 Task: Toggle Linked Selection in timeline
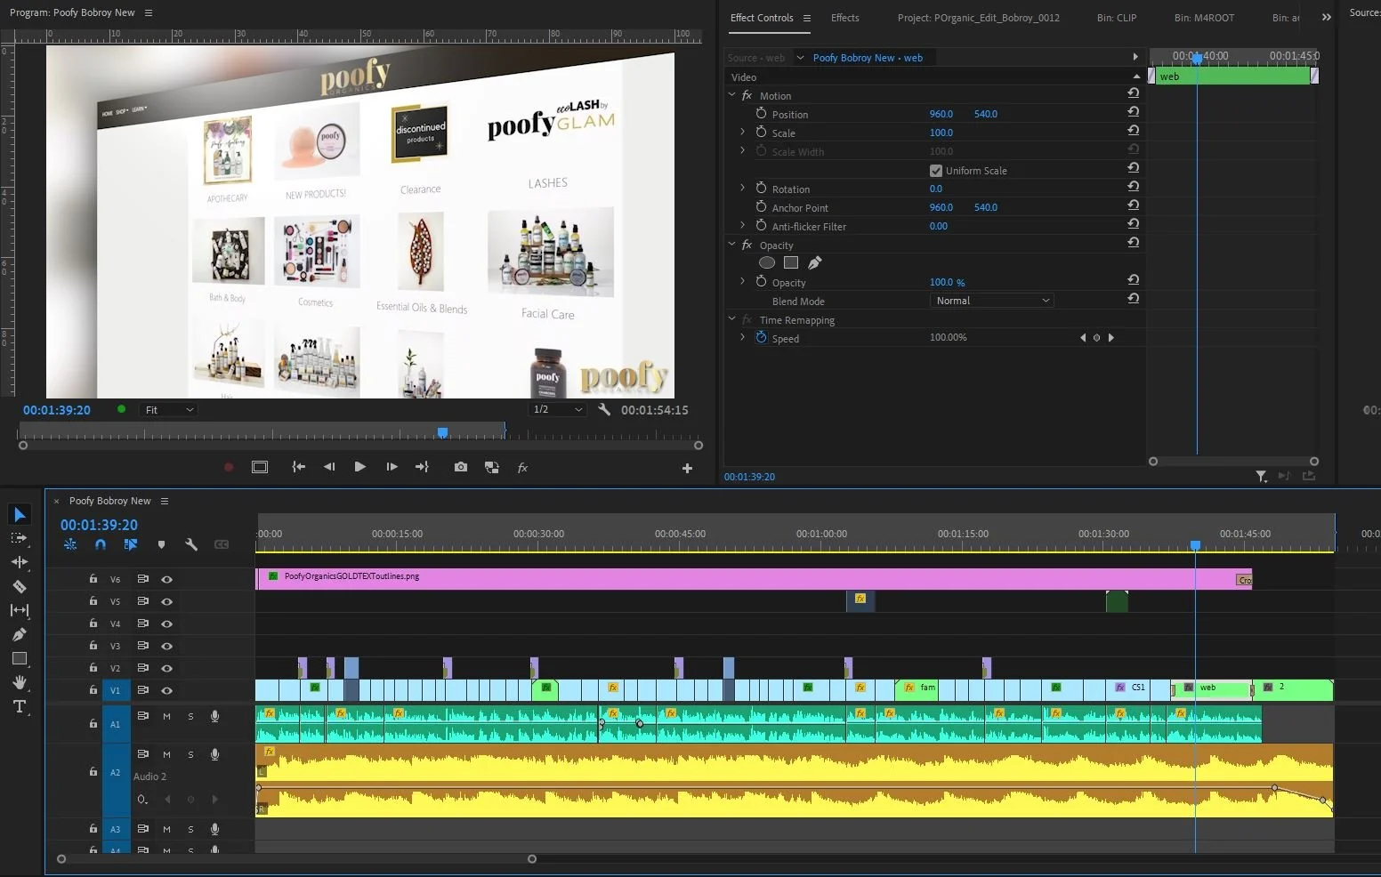131,544
